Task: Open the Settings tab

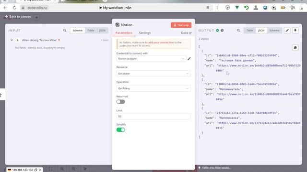Action: 145,33
